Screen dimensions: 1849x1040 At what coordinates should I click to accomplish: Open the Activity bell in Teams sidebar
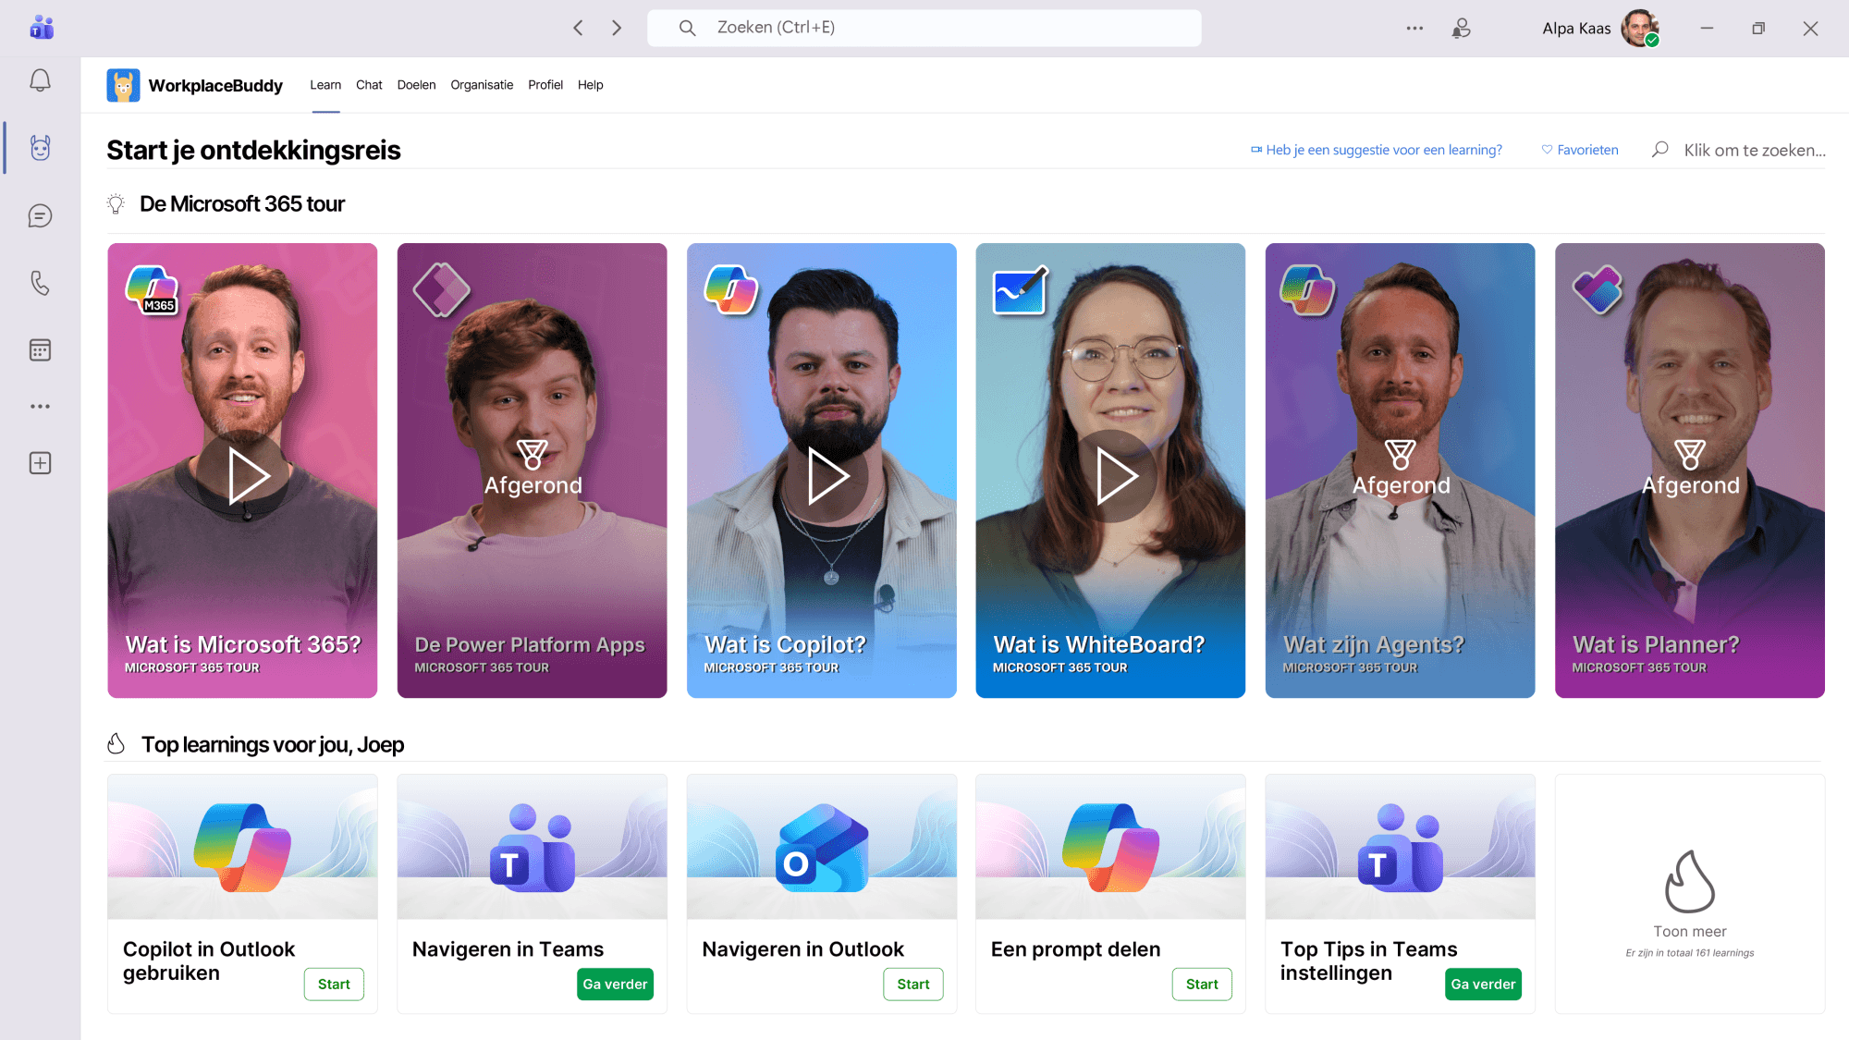coord(40,80)
